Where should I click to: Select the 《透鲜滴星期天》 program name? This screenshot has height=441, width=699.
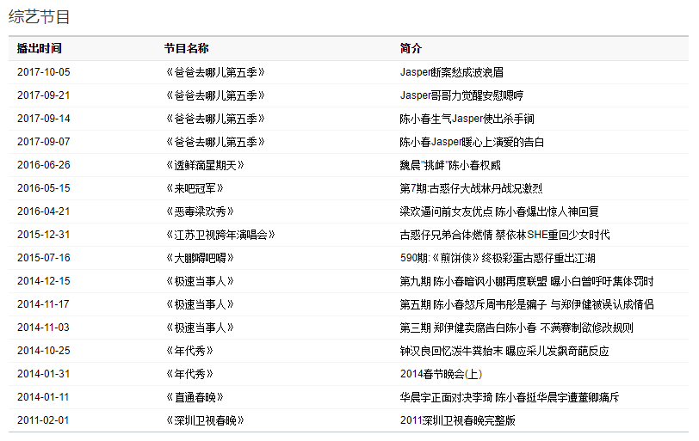tap(205, 165)
